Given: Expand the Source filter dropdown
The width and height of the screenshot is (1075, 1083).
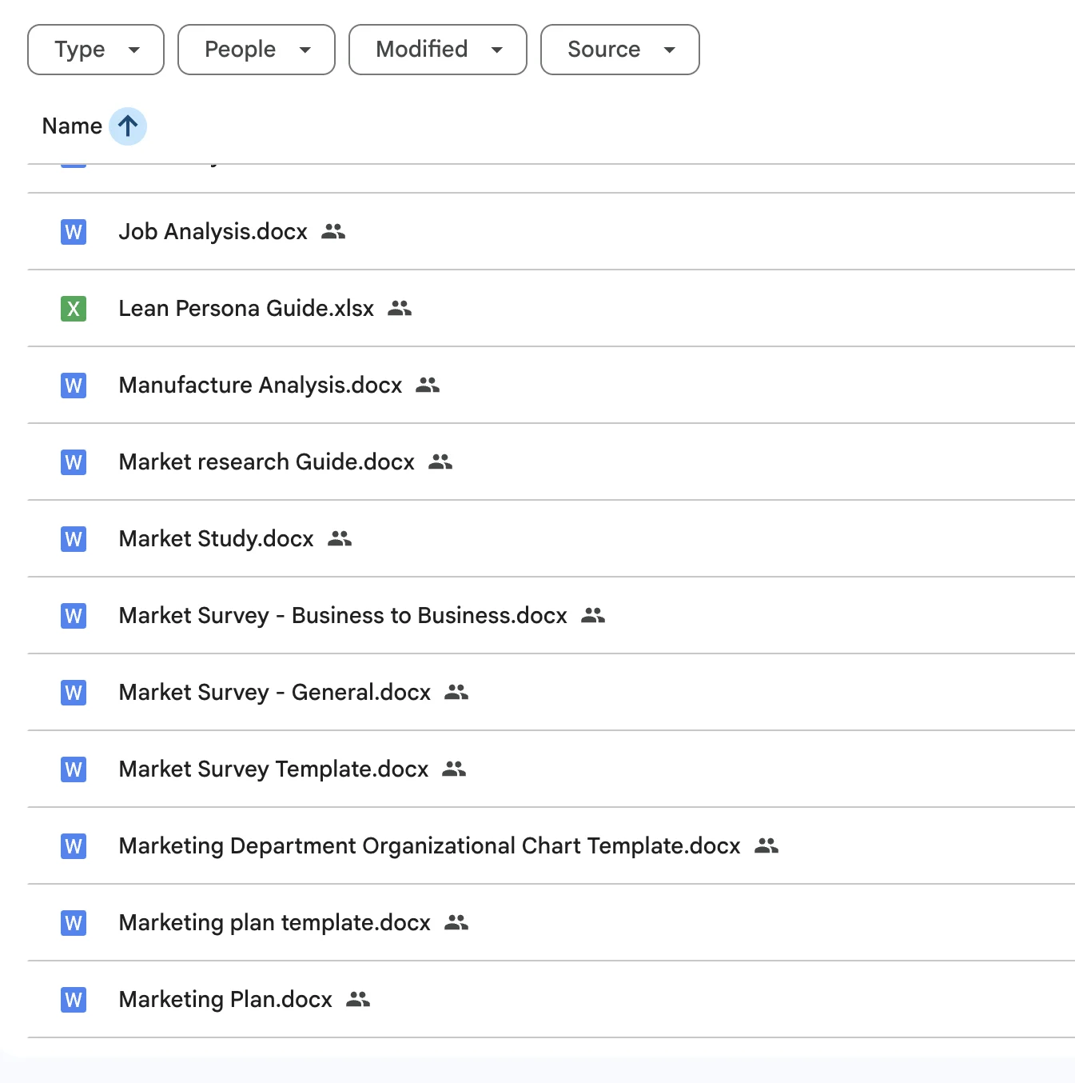Looking at the screenshot, I should (x=619, y=50).
